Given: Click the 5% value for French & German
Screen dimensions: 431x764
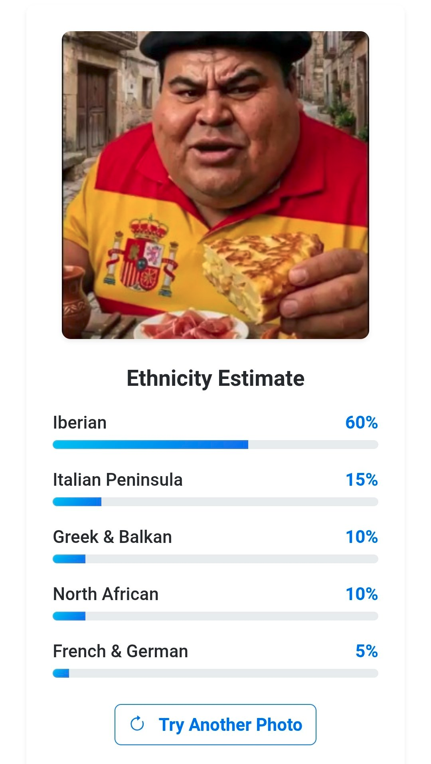Looking at the screenshot, I should (x=367, y=651).
